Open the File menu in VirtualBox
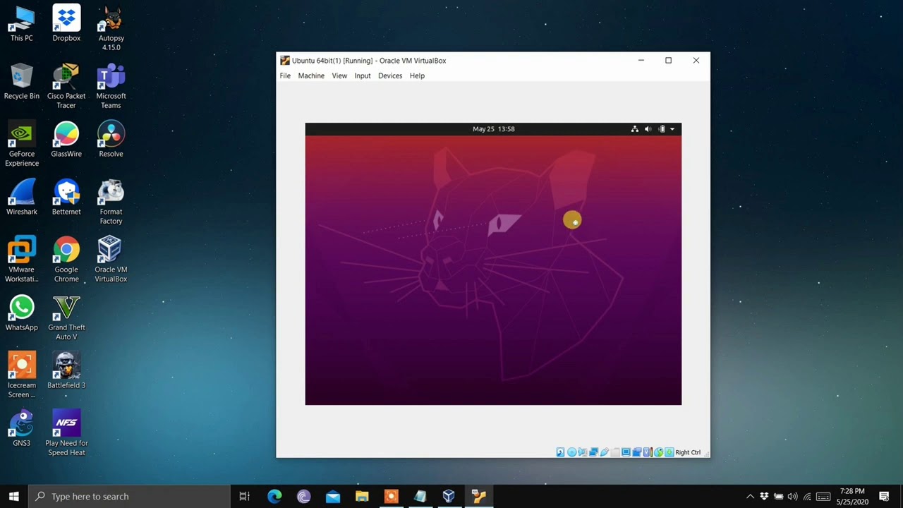The width and height of the screenshot is (903, 508). pyautogui.click(x=285, y=75)
